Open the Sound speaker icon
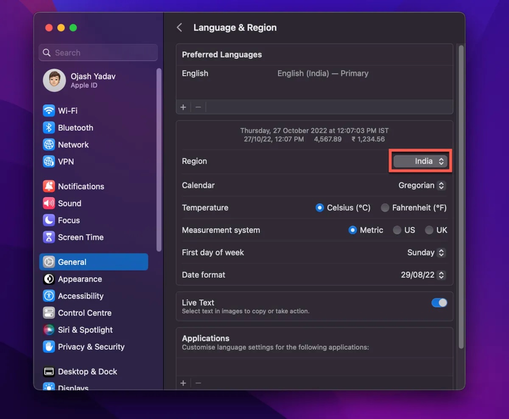This screenshot has width=509, height=419. (49, 203)
